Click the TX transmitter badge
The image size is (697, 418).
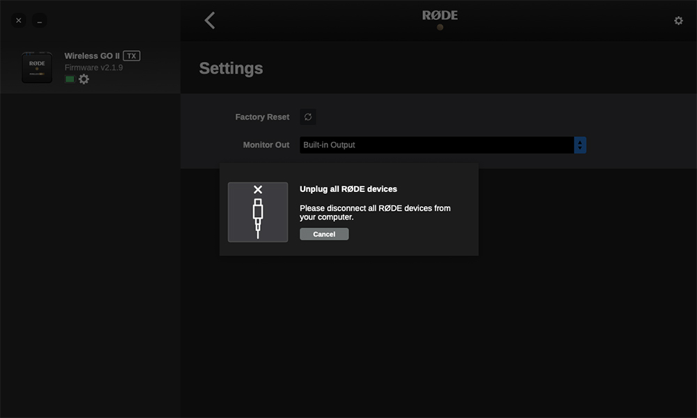click(132, 56)
